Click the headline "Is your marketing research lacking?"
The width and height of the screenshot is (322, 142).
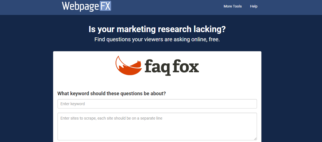pyautogui.click(x=157, y=29)
